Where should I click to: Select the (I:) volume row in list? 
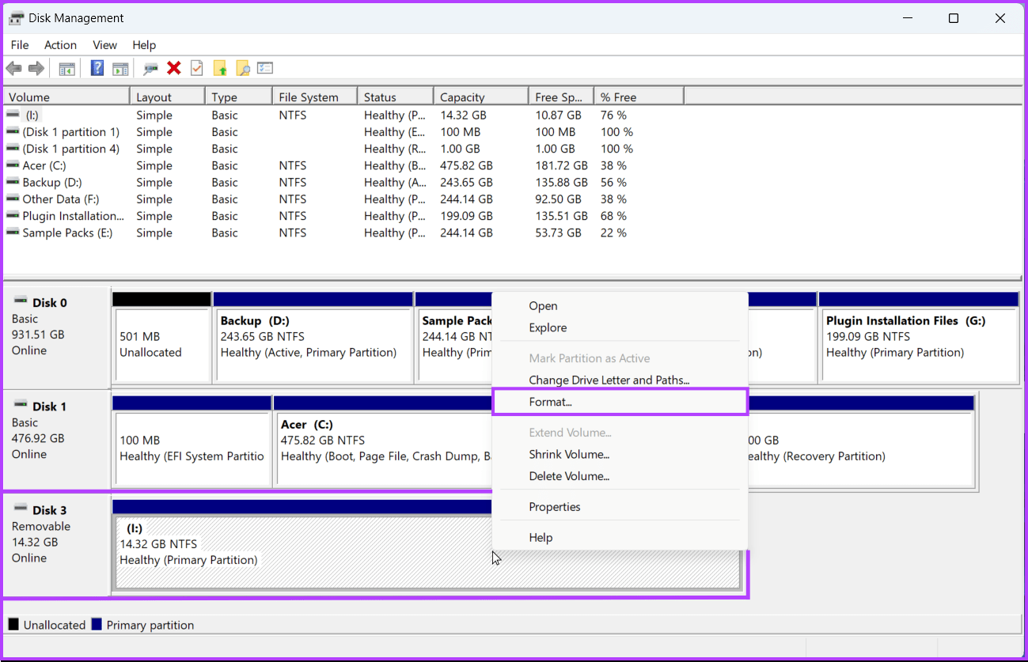point(344,115)
